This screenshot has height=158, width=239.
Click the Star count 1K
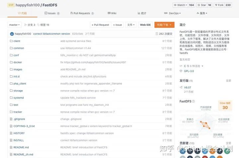click(x=210, y=5)
